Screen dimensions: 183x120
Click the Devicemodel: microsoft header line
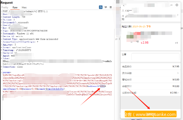[16, 22]
